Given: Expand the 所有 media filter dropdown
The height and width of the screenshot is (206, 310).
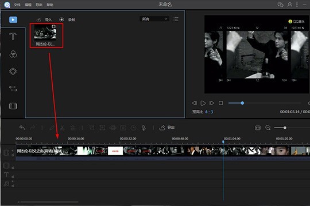Looking at the screenshot, I should tap(154, 19).
